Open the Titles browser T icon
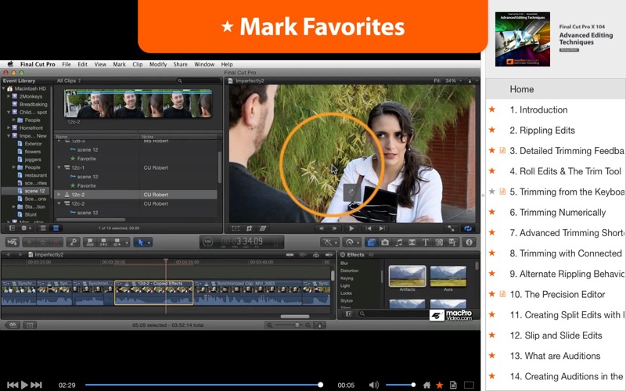This screenshot has height=391, width=626. [x=426, y=242]
